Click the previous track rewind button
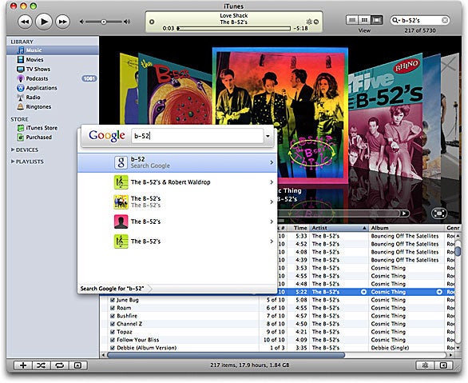Screen dimensions: 468x383 coord(26,22)
